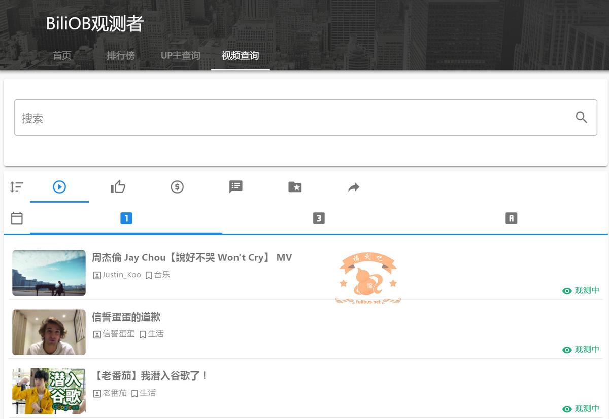Sort videos by coin icon
The height and width of the screenshot is (419, 609).
pos(177,187)
